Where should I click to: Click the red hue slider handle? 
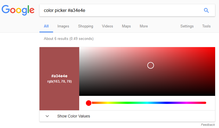(89, 103)
